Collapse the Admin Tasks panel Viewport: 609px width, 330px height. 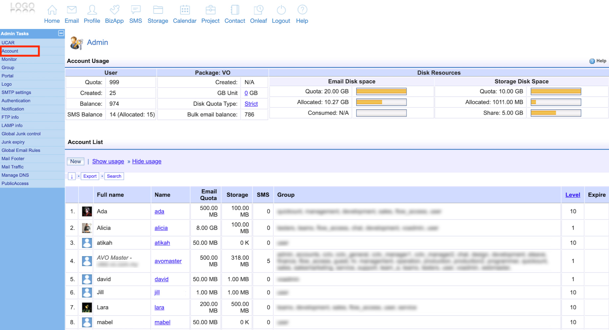click(61, 33)
